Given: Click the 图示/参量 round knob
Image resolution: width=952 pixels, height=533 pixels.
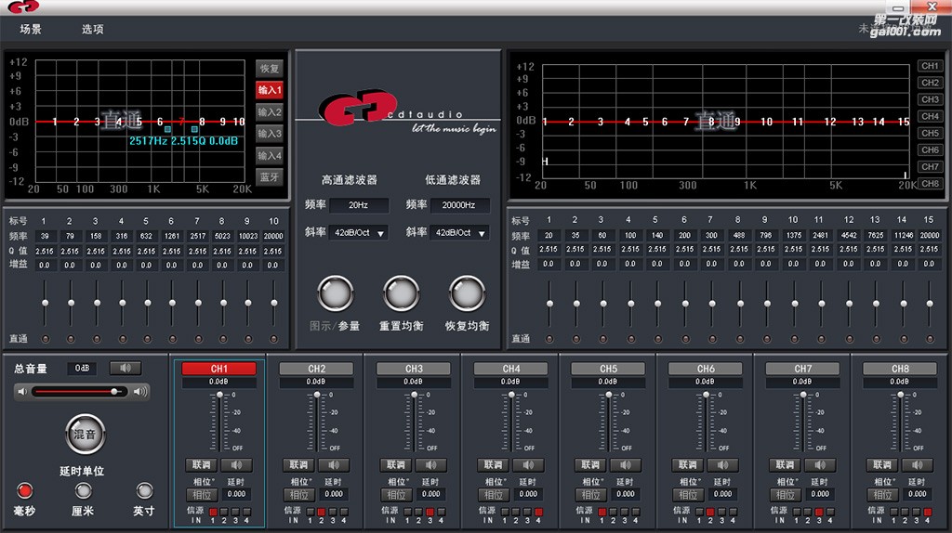Looking at the screenshot, I should (x=335, y=294).
